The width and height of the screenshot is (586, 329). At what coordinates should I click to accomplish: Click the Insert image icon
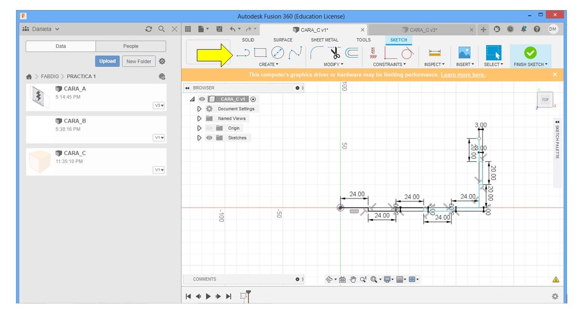click(x=464, y=53)
